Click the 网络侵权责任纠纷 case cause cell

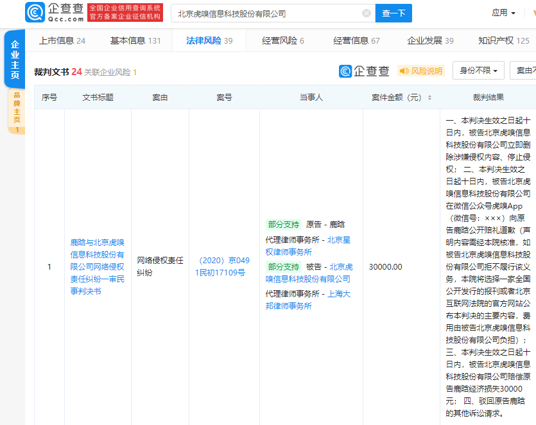(x=160, y=266)
